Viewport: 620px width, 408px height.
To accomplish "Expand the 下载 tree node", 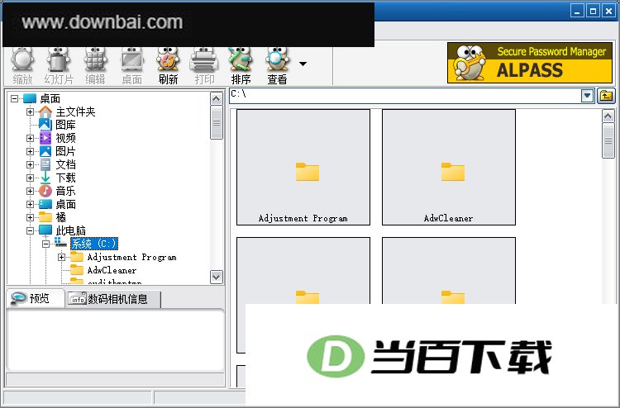I will click(30, 178).
